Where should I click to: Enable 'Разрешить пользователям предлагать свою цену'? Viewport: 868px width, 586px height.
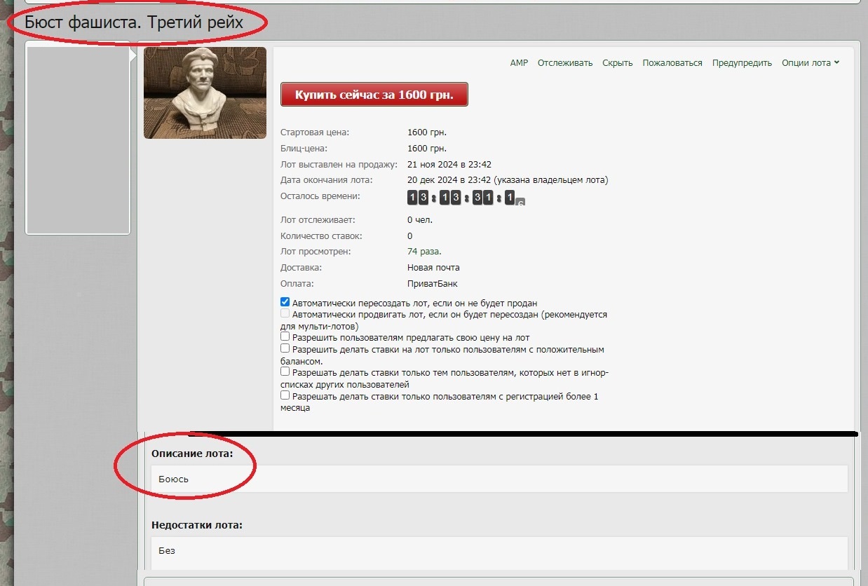click(285, 337)
